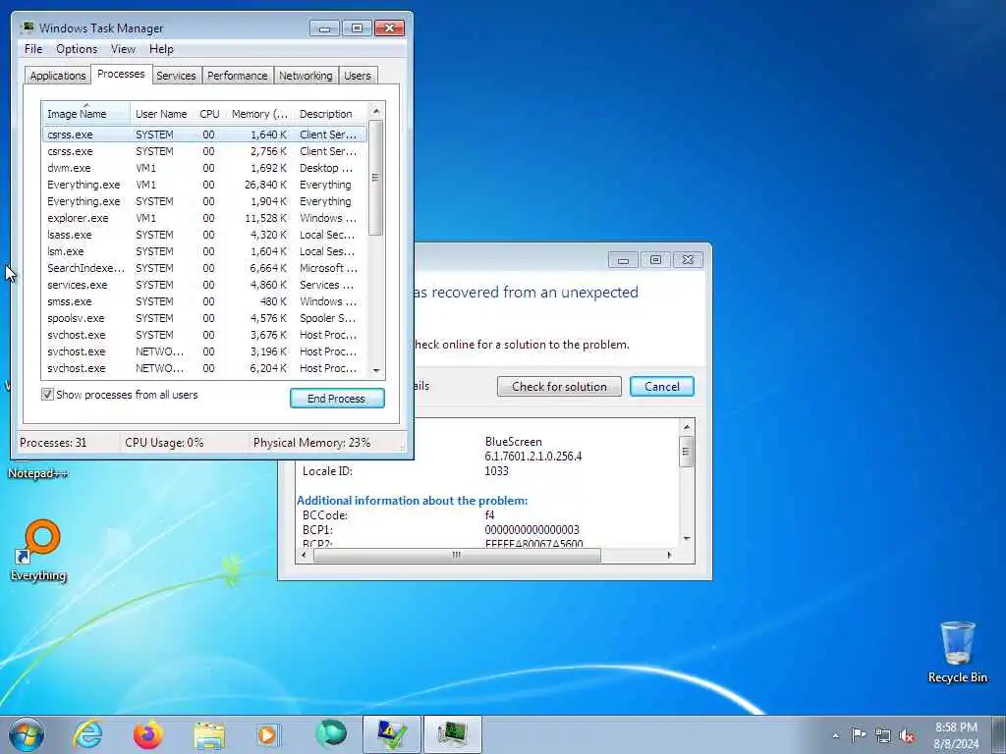The image size is (1006, 754).
Task: Select svchost.exe row using 6,204 K
Action: pos(204,368)
